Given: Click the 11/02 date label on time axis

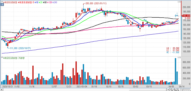Looking at the screenshot, I should click(x=17, y=86).
